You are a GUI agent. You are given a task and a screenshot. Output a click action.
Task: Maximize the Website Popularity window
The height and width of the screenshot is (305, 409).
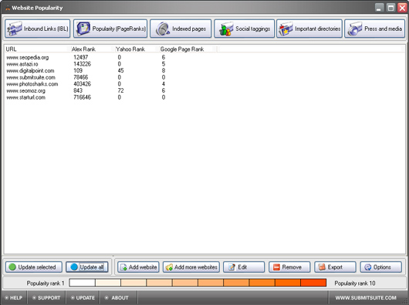tap(390, 8)
